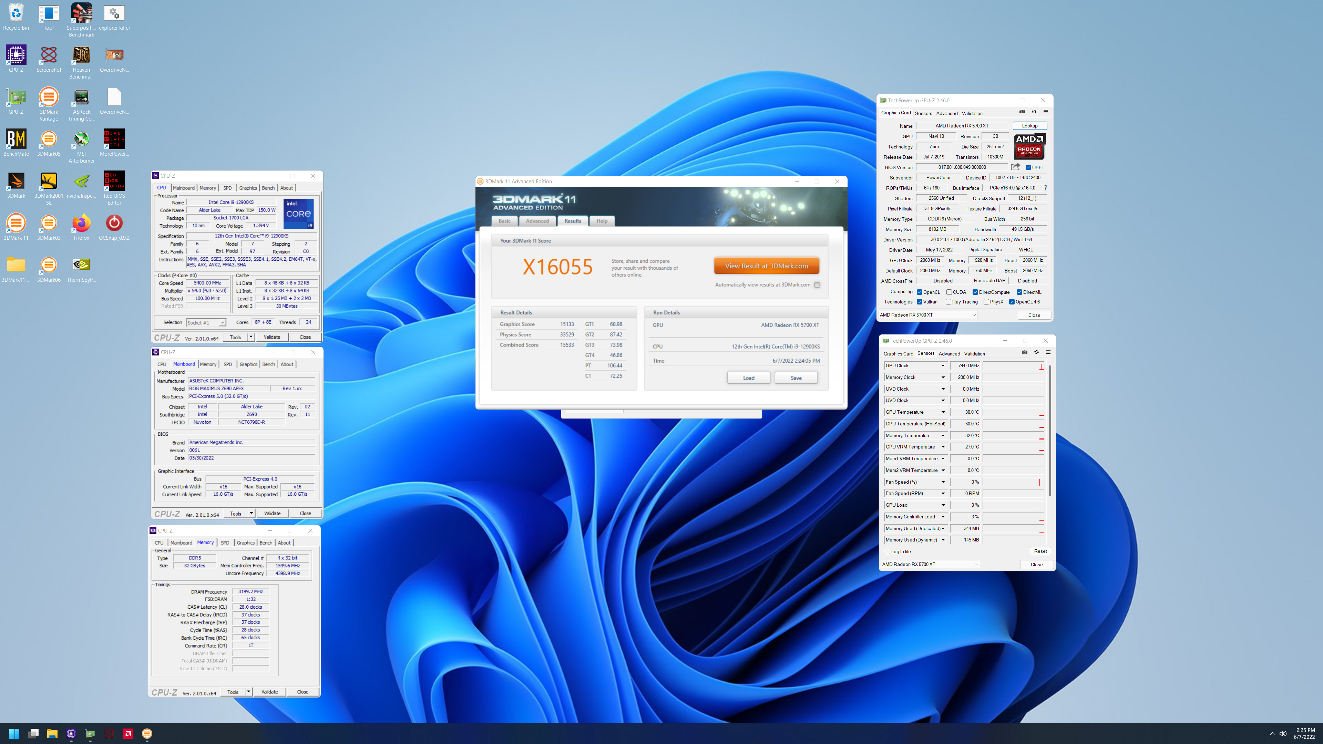Screen dimensions: 1323x744
Task: Click the Lookup button in GPU-Z
Action: coord(1029,126)
